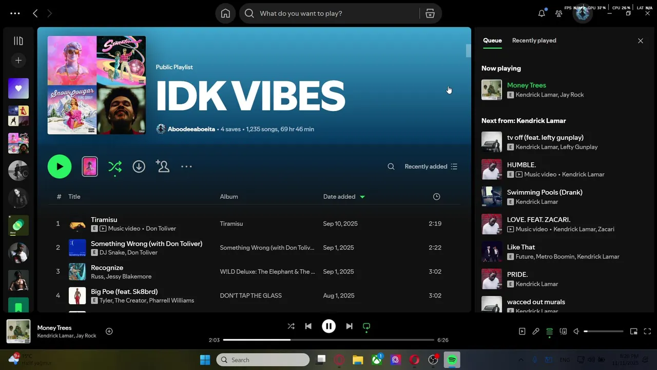The height and width of the screenshot is (370, 657).
Task: Open more options for IDK VIBES
Action: [186, 166]
